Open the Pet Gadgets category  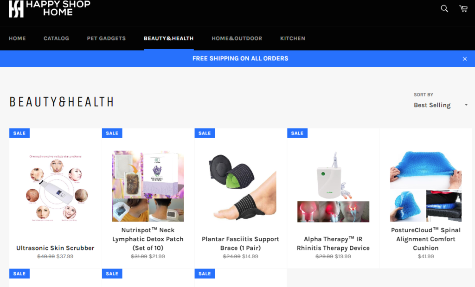[x=106, y=38]
